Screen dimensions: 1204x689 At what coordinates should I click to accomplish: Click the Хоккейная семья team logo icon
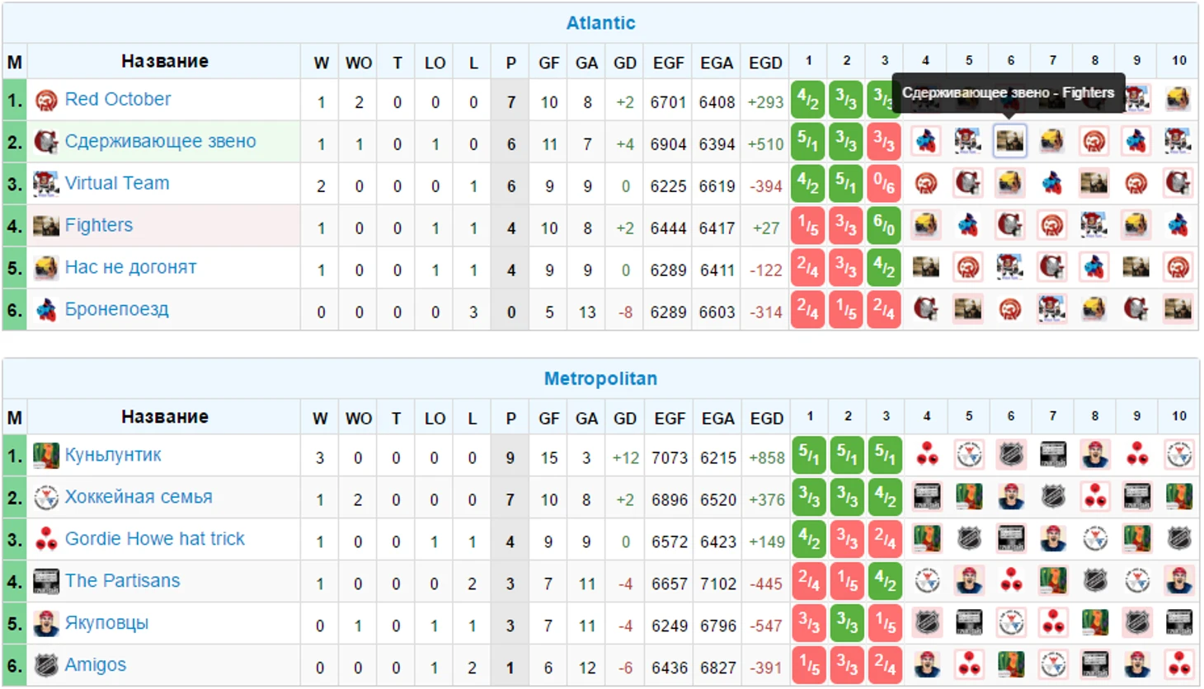pos(46,498)
